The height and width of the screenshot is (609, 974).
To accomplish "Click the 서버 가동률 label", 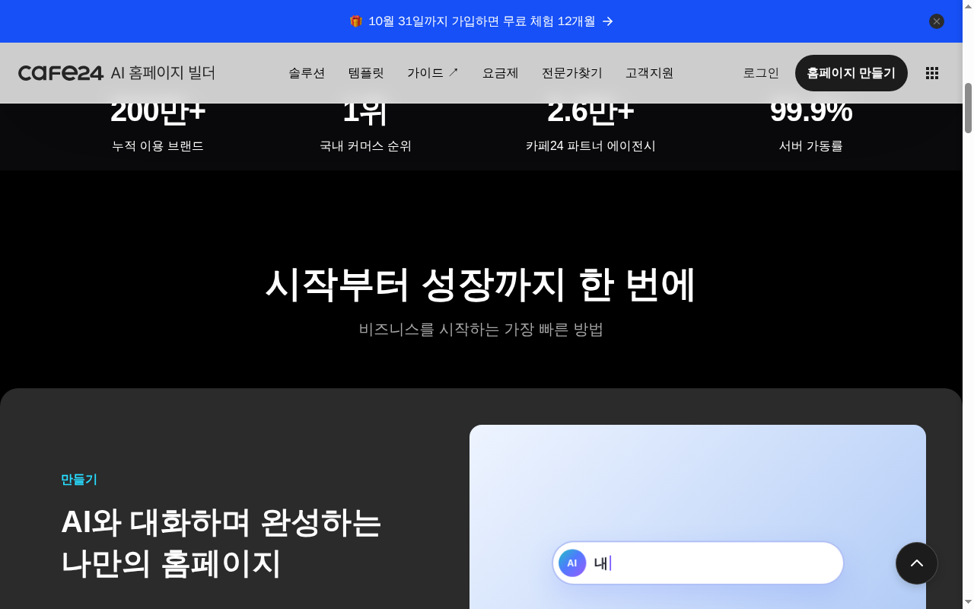I will tap(811, 146).
